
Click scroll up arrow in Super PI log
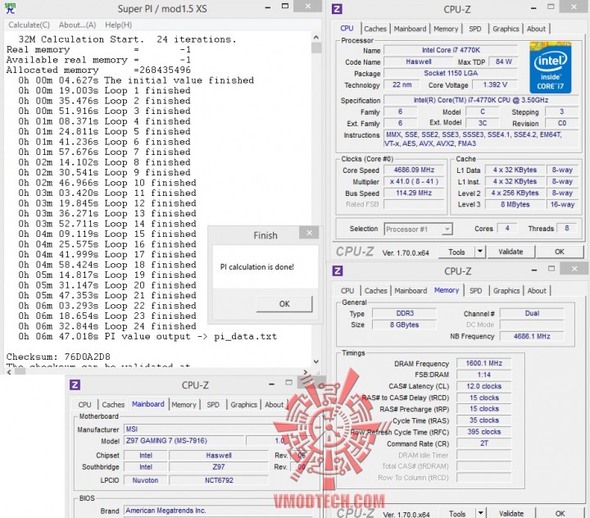tap(316, 37)
